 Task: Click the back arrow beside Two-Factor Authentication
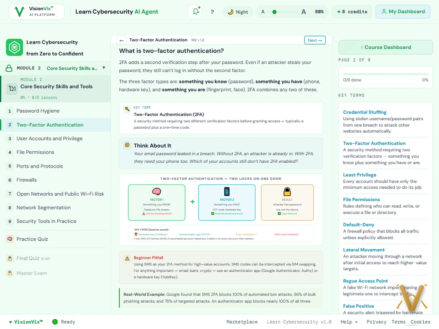tap(121, 40)
